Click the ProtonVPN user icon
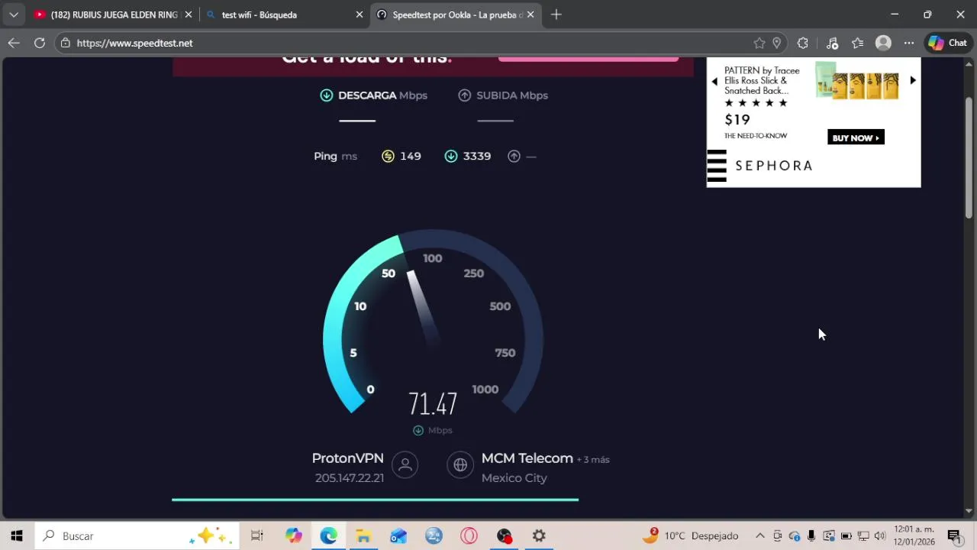This screenshot has height=550, width=977. coord(405,464)
